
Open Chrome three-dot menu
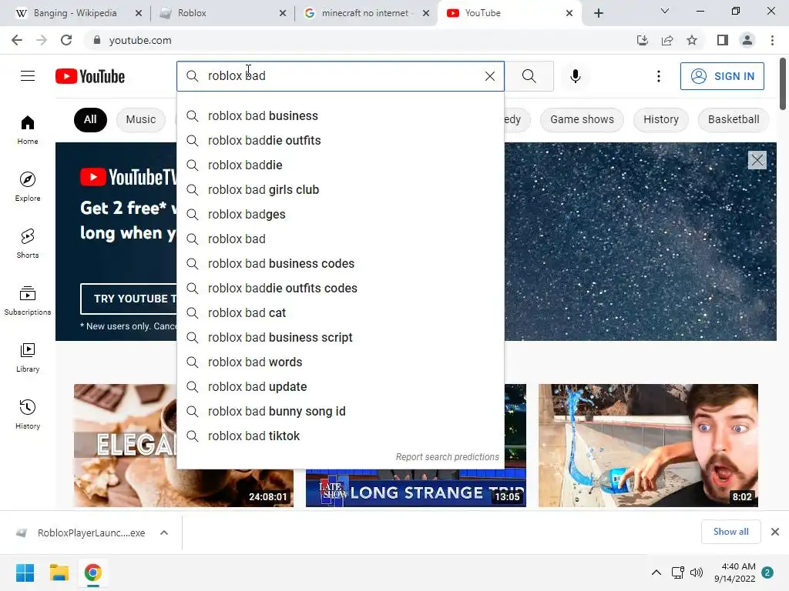click(772, 40)
